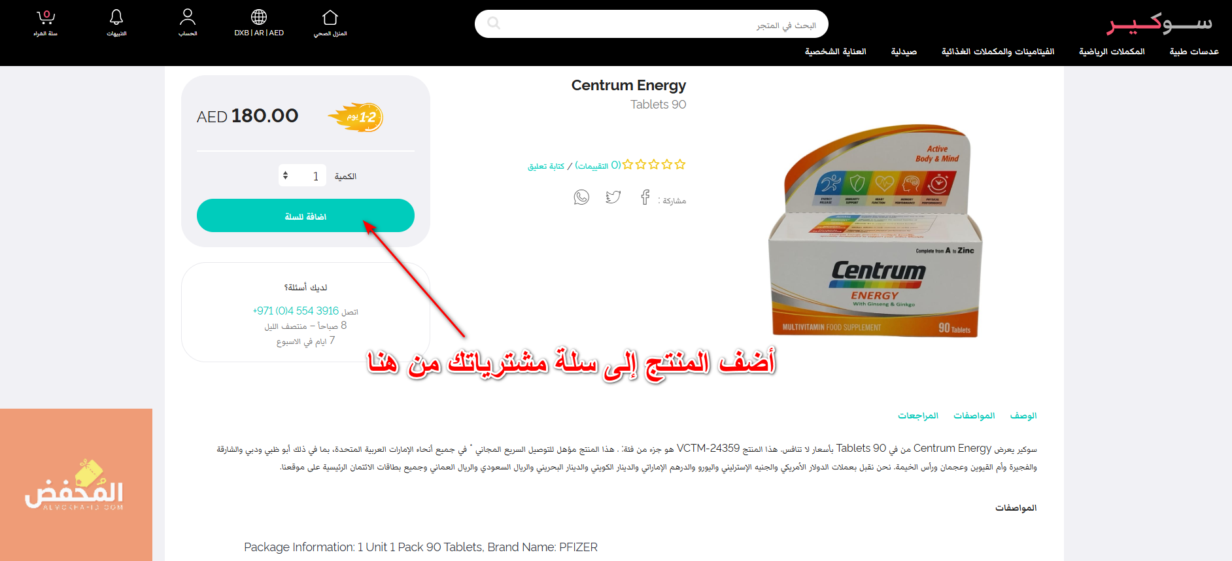Click the quantity stepper arrows

click(285, 176)
